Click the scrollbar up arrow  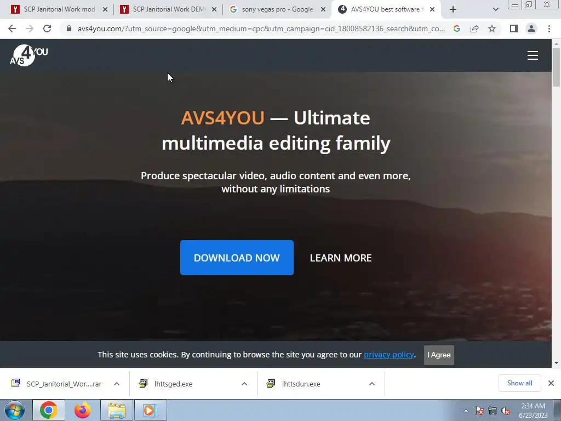[x=556, y=43]
